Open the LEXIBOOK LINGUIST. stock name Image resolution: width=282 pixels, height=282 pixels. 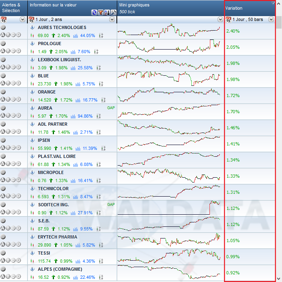[x=59, y=60]
